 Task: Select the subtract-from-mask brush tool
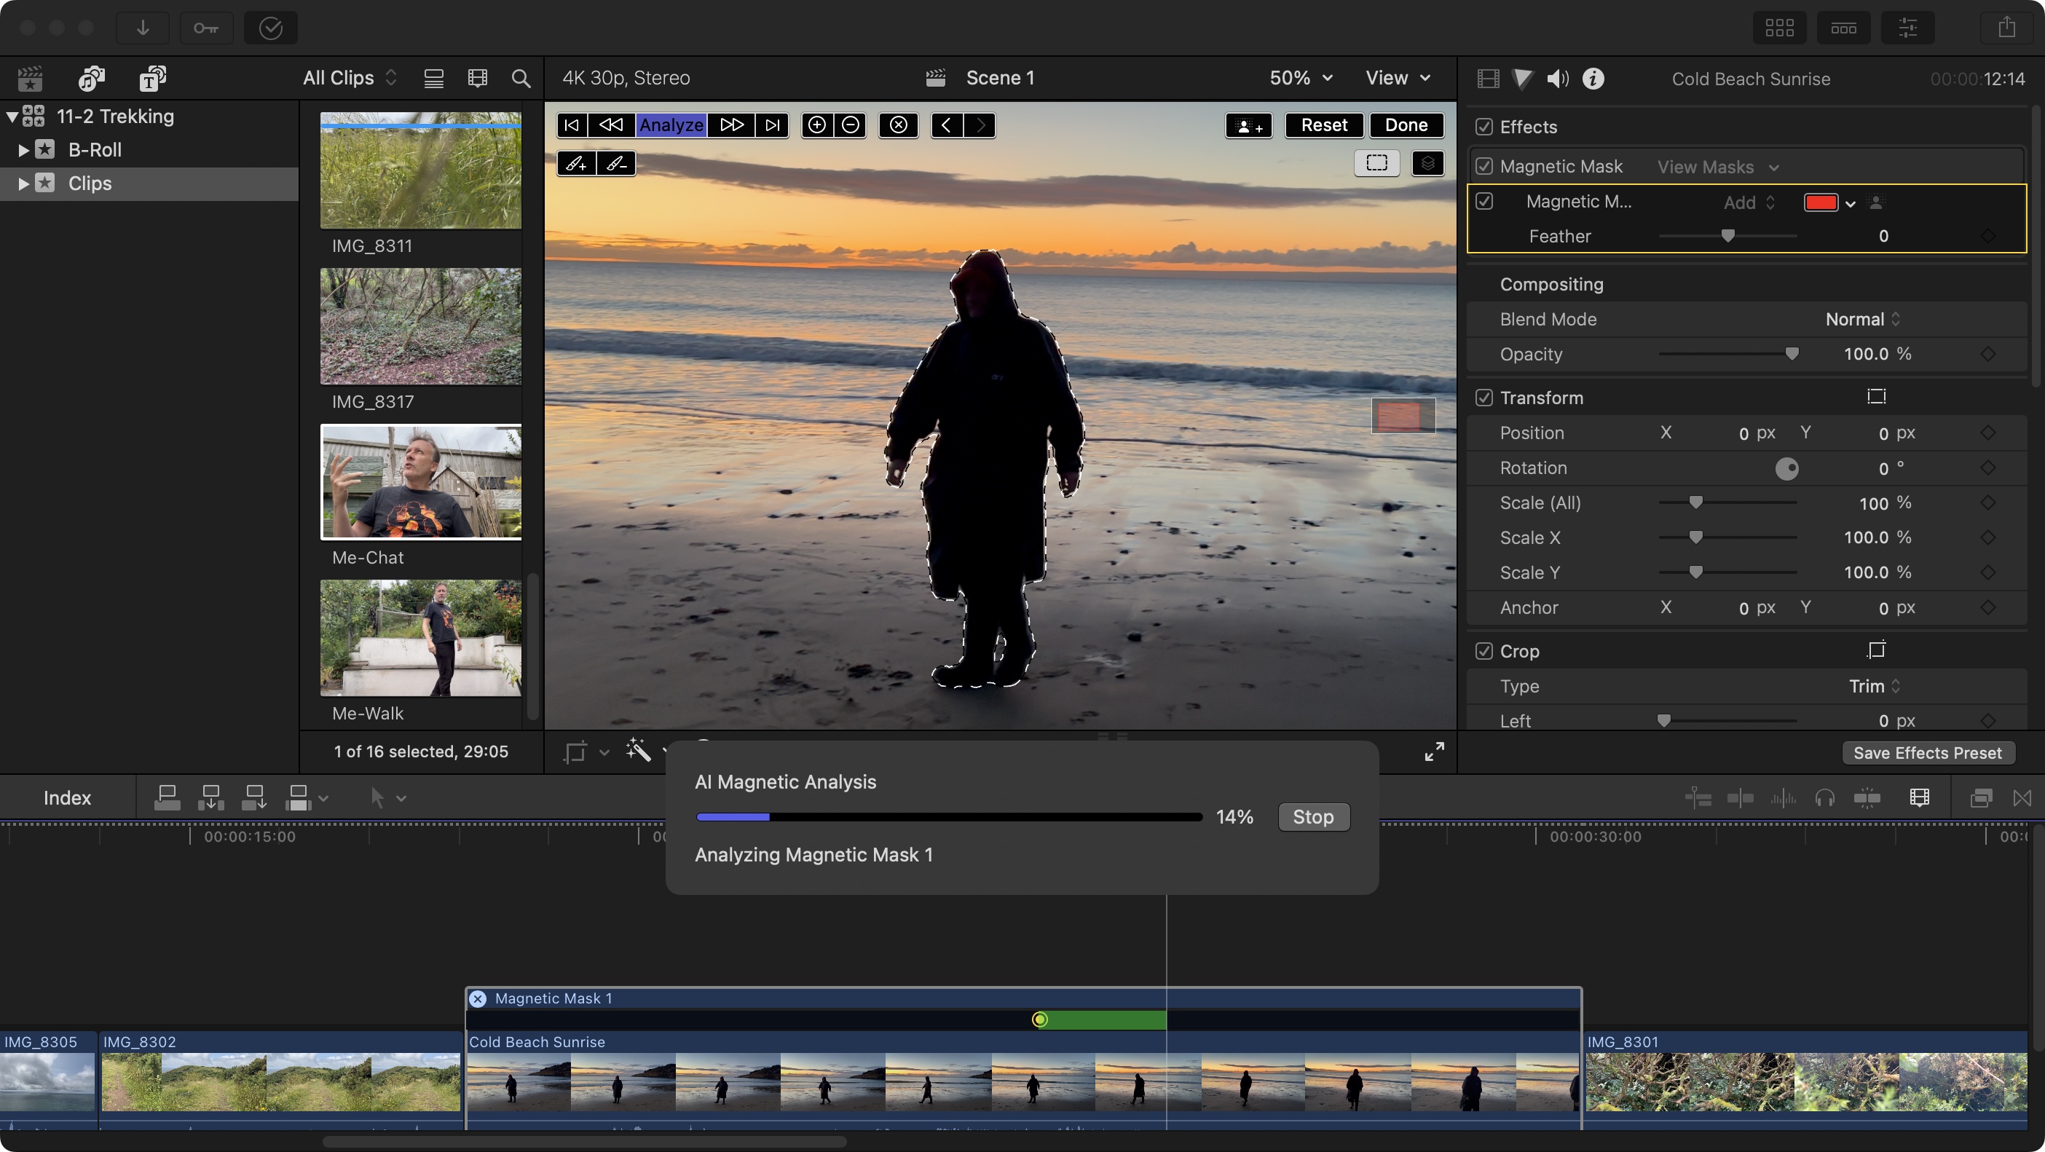click(615, 164)
